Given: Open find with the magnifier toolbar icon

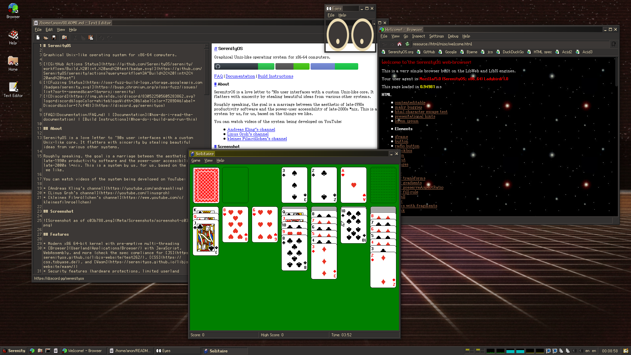Looking at the screenshot, I should [x=64, y=38].
